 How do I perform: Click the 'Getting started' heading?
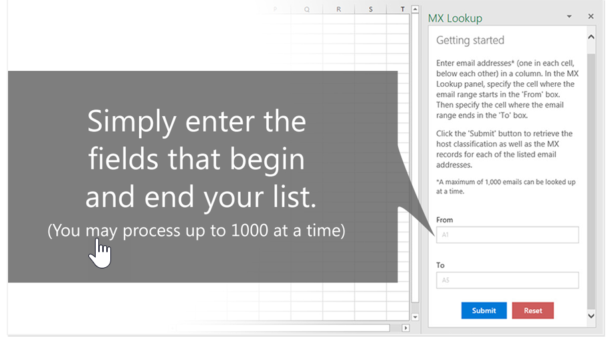(x=470, y=41)
